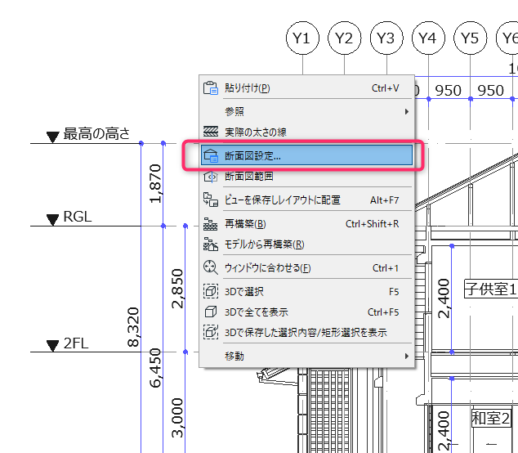Click the show all in 3D icon
Screen dimensions: 518x453
coord(211,312)
